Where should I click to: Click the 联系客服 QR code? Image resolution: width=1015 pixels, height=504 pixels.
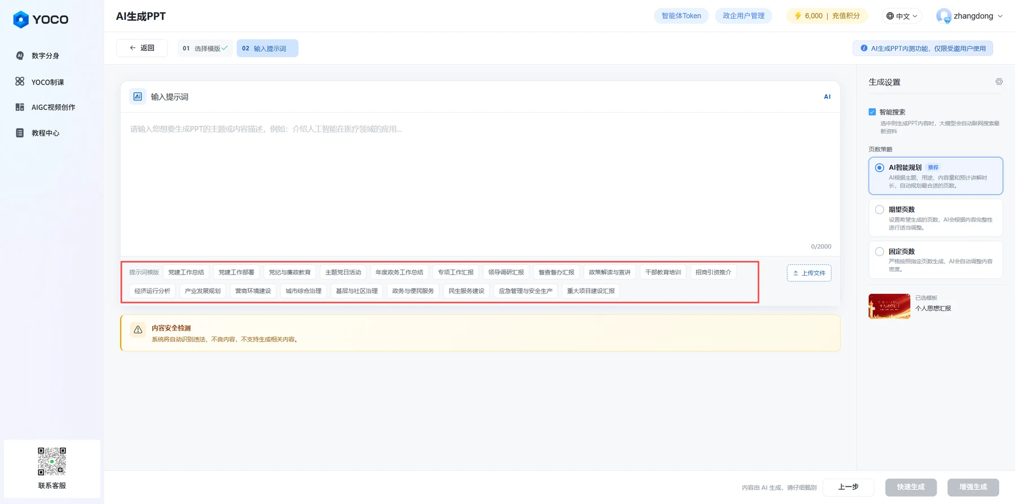(52, 462)
